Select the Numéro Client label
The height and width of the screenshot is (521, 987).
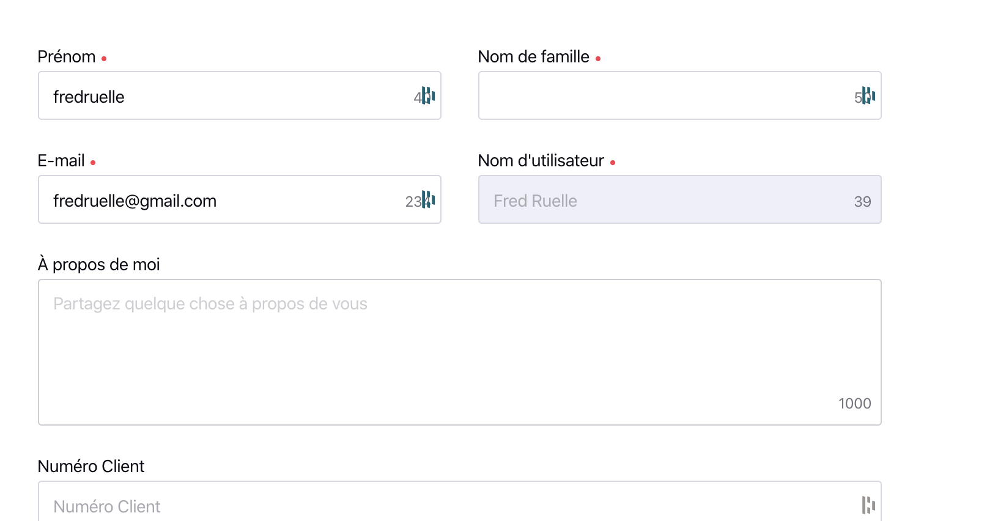pyautogui.click(x=91, y=467)
